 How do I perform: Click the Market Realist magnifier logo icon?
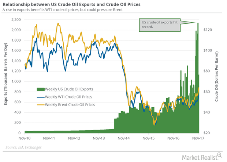[219, 155]
